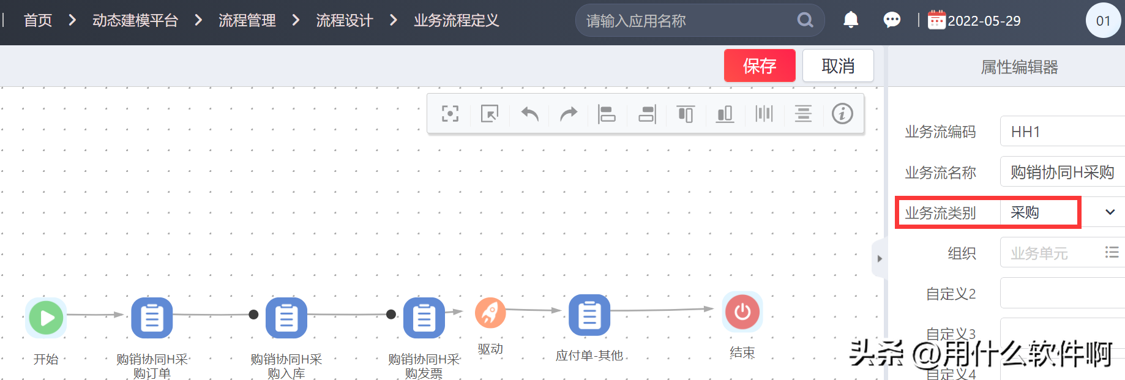Align selected nodes to the right
The height and width of the screenshot is (380, 1125).
coord(647,114)
